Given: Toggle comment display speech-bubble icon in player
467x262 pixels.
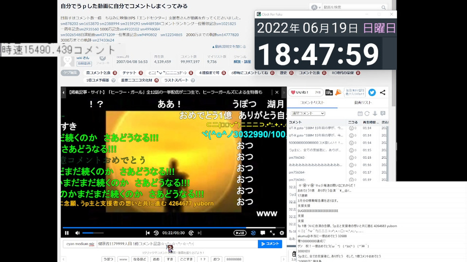Looking at the screenshot, I should 263,233.
